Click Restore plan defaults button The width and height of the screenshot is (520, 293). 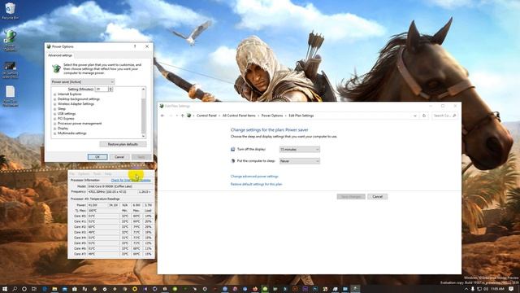[x=123, y=144]
